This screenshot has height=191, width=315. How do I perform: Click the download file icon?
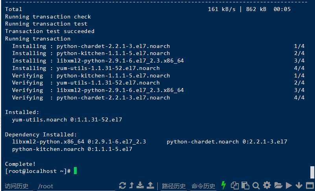[140, 185]
